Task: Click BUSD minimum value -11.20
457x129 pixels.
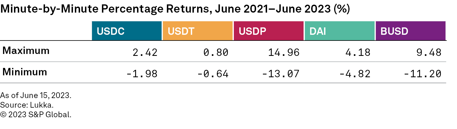Action: coord(422,74)
